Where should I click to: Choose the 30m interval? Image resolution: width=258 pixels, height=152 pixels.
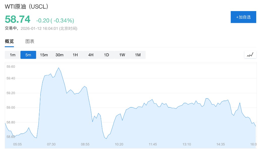click(x=59, y=55)
